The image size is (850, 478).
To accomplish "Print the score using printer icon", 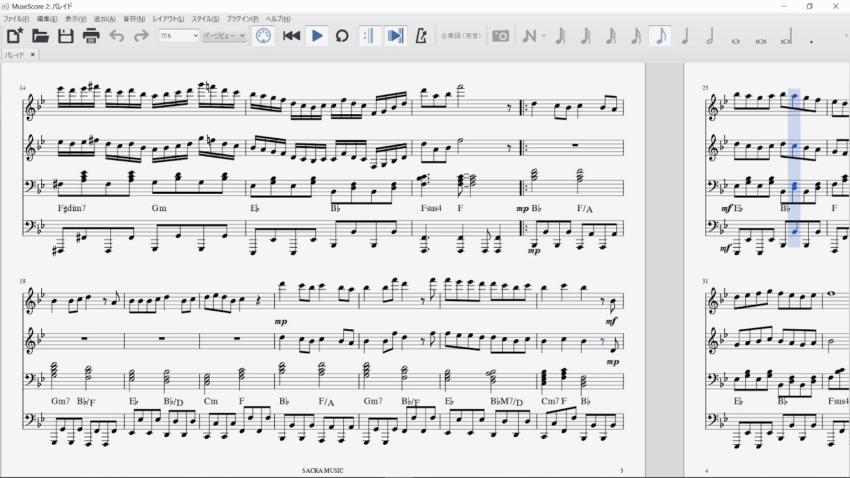I will pyautogui.click(x=91, y=36).
